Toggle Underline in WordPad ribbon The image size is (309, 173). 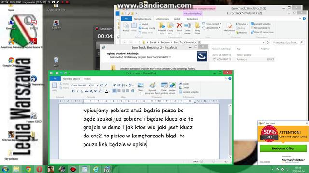click(x=82, y=91)
